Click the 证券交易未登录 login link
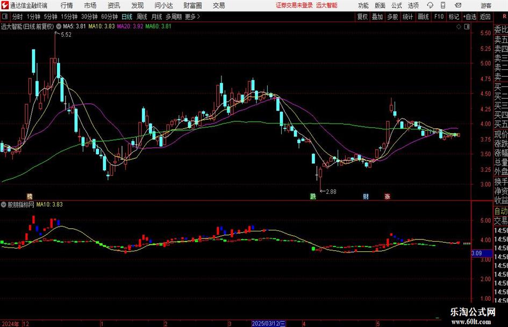Image resolution: width=508 pixels, height=327 pixels. (x=294, y=5)
